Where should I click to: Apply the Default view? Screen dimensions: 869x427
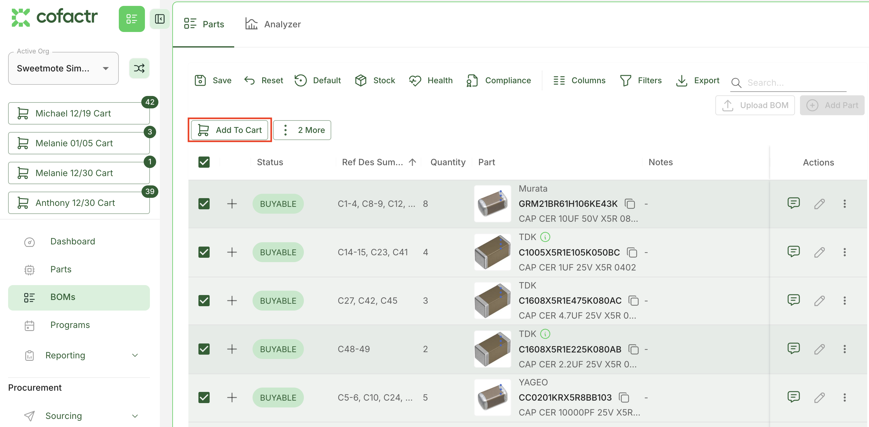point(318,80)
